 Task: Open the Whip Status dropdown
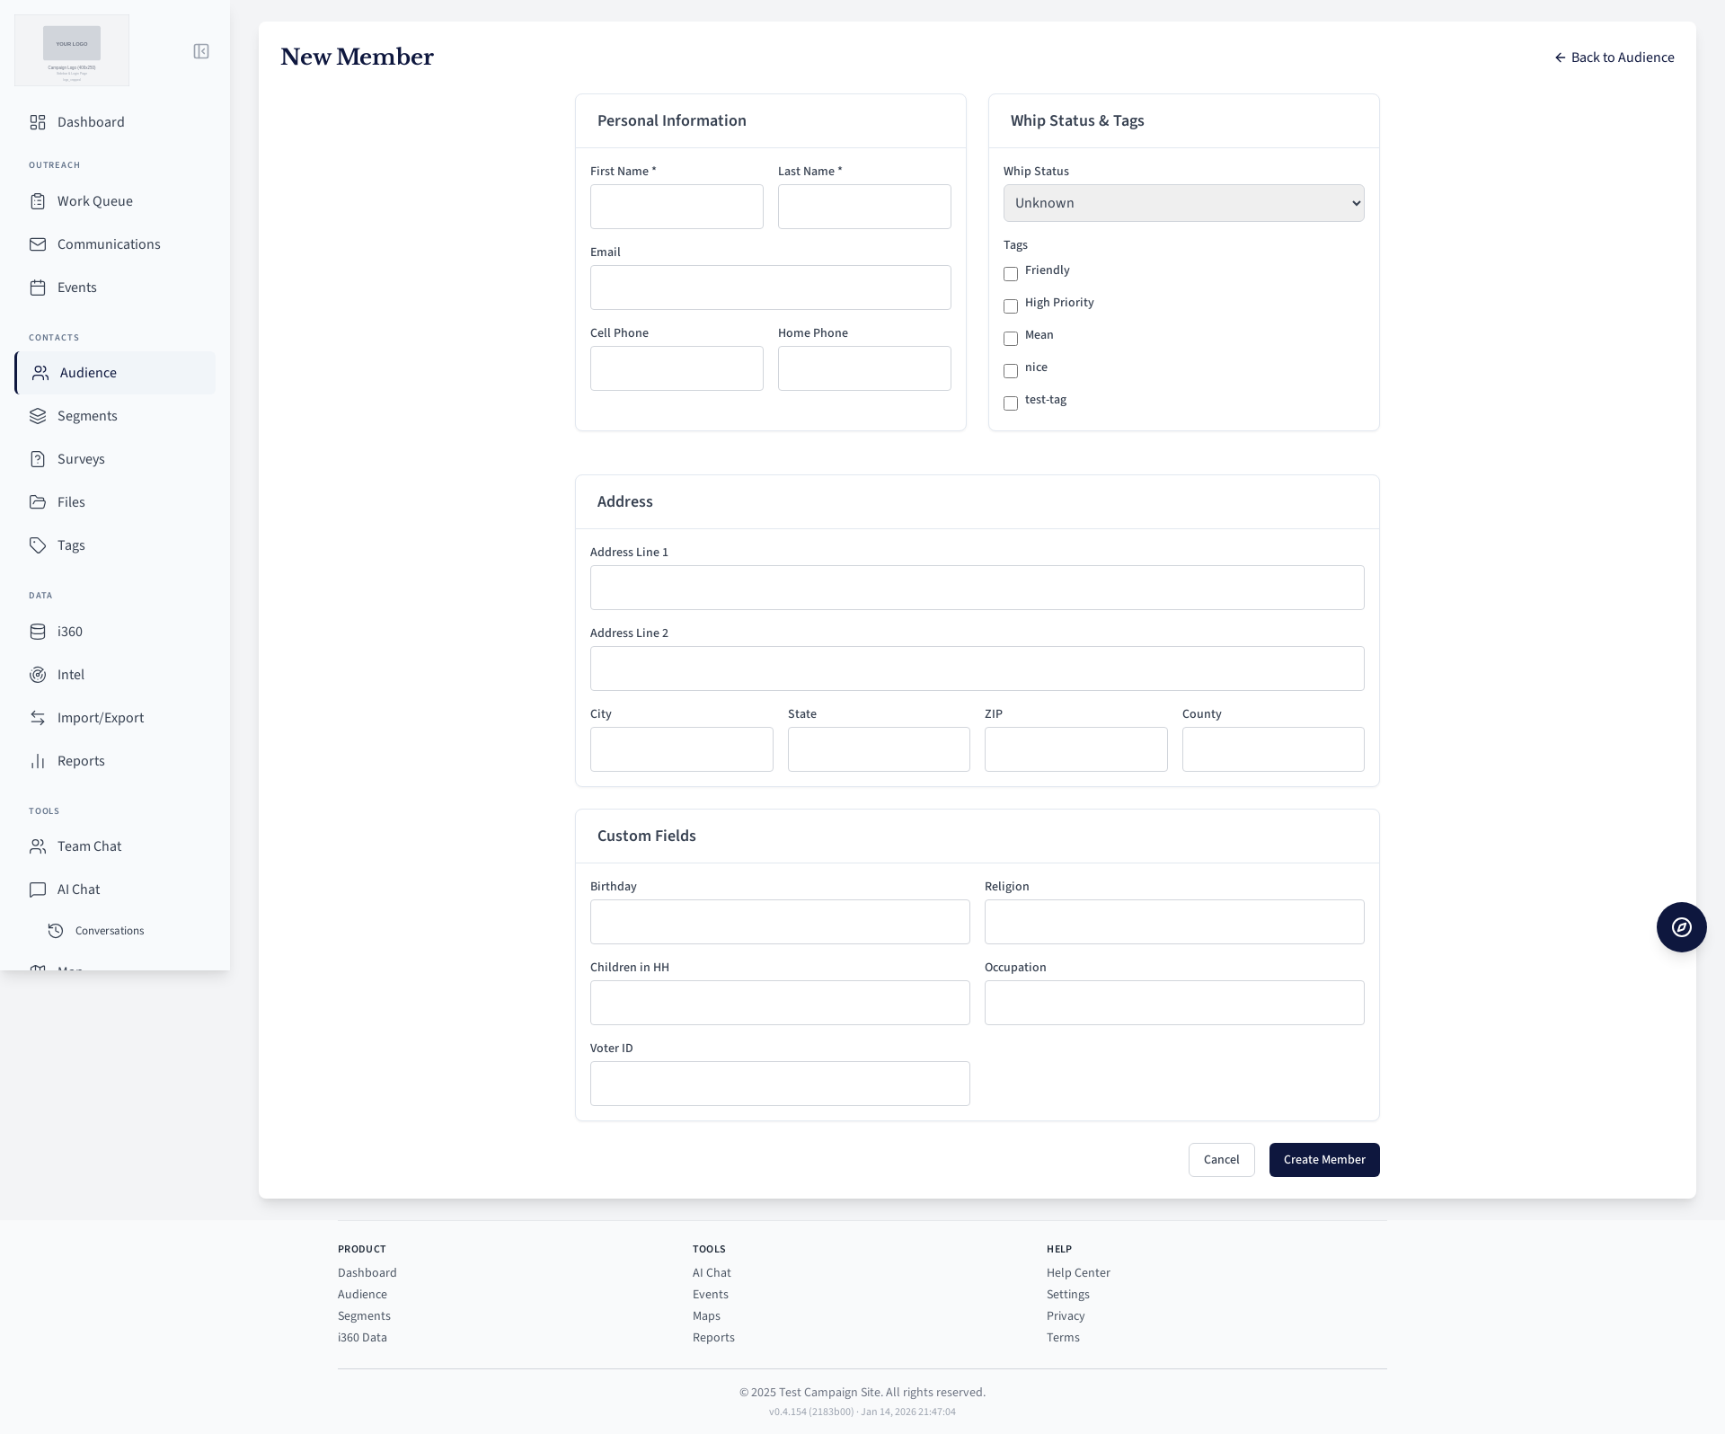[x=1183, y=203]
